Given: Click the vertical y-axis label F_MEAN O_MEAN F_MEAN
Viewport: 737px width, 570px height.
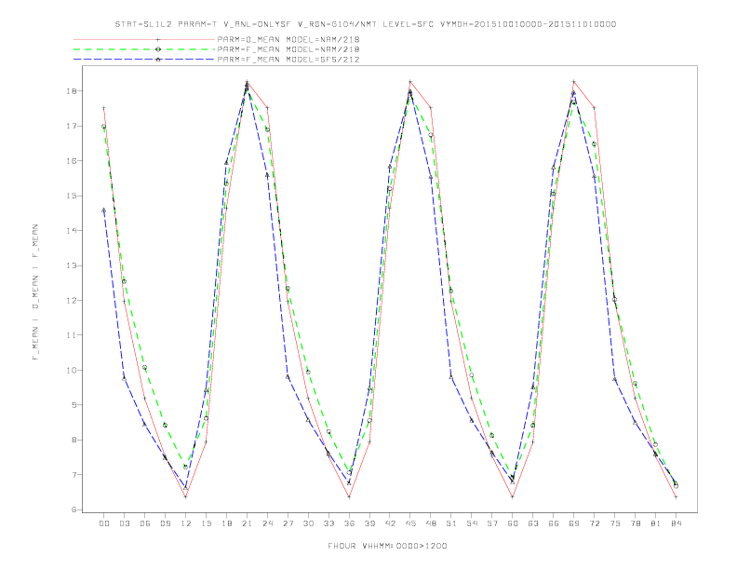Looking at the screenshot, I should click(x=35, y=292).
